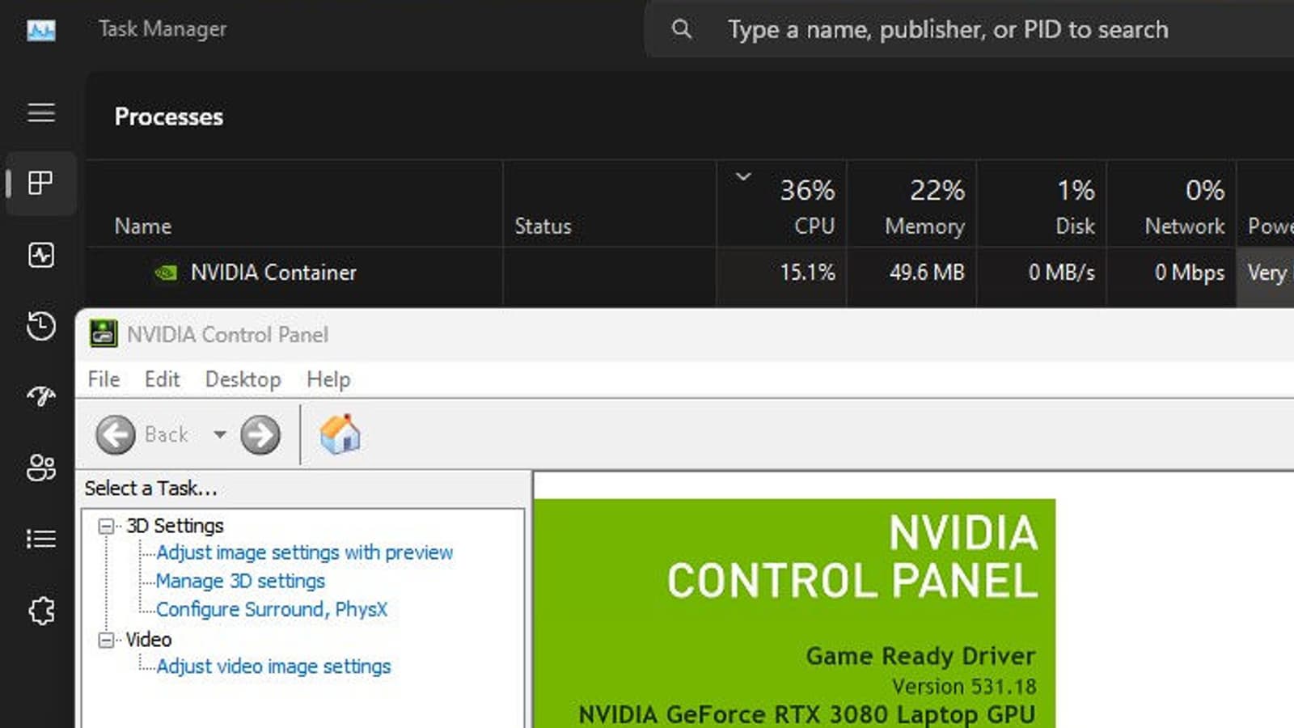Click the 0 Mbps network value
The height and width of the screenshot is (728, 1294).
coord(1190,273)
